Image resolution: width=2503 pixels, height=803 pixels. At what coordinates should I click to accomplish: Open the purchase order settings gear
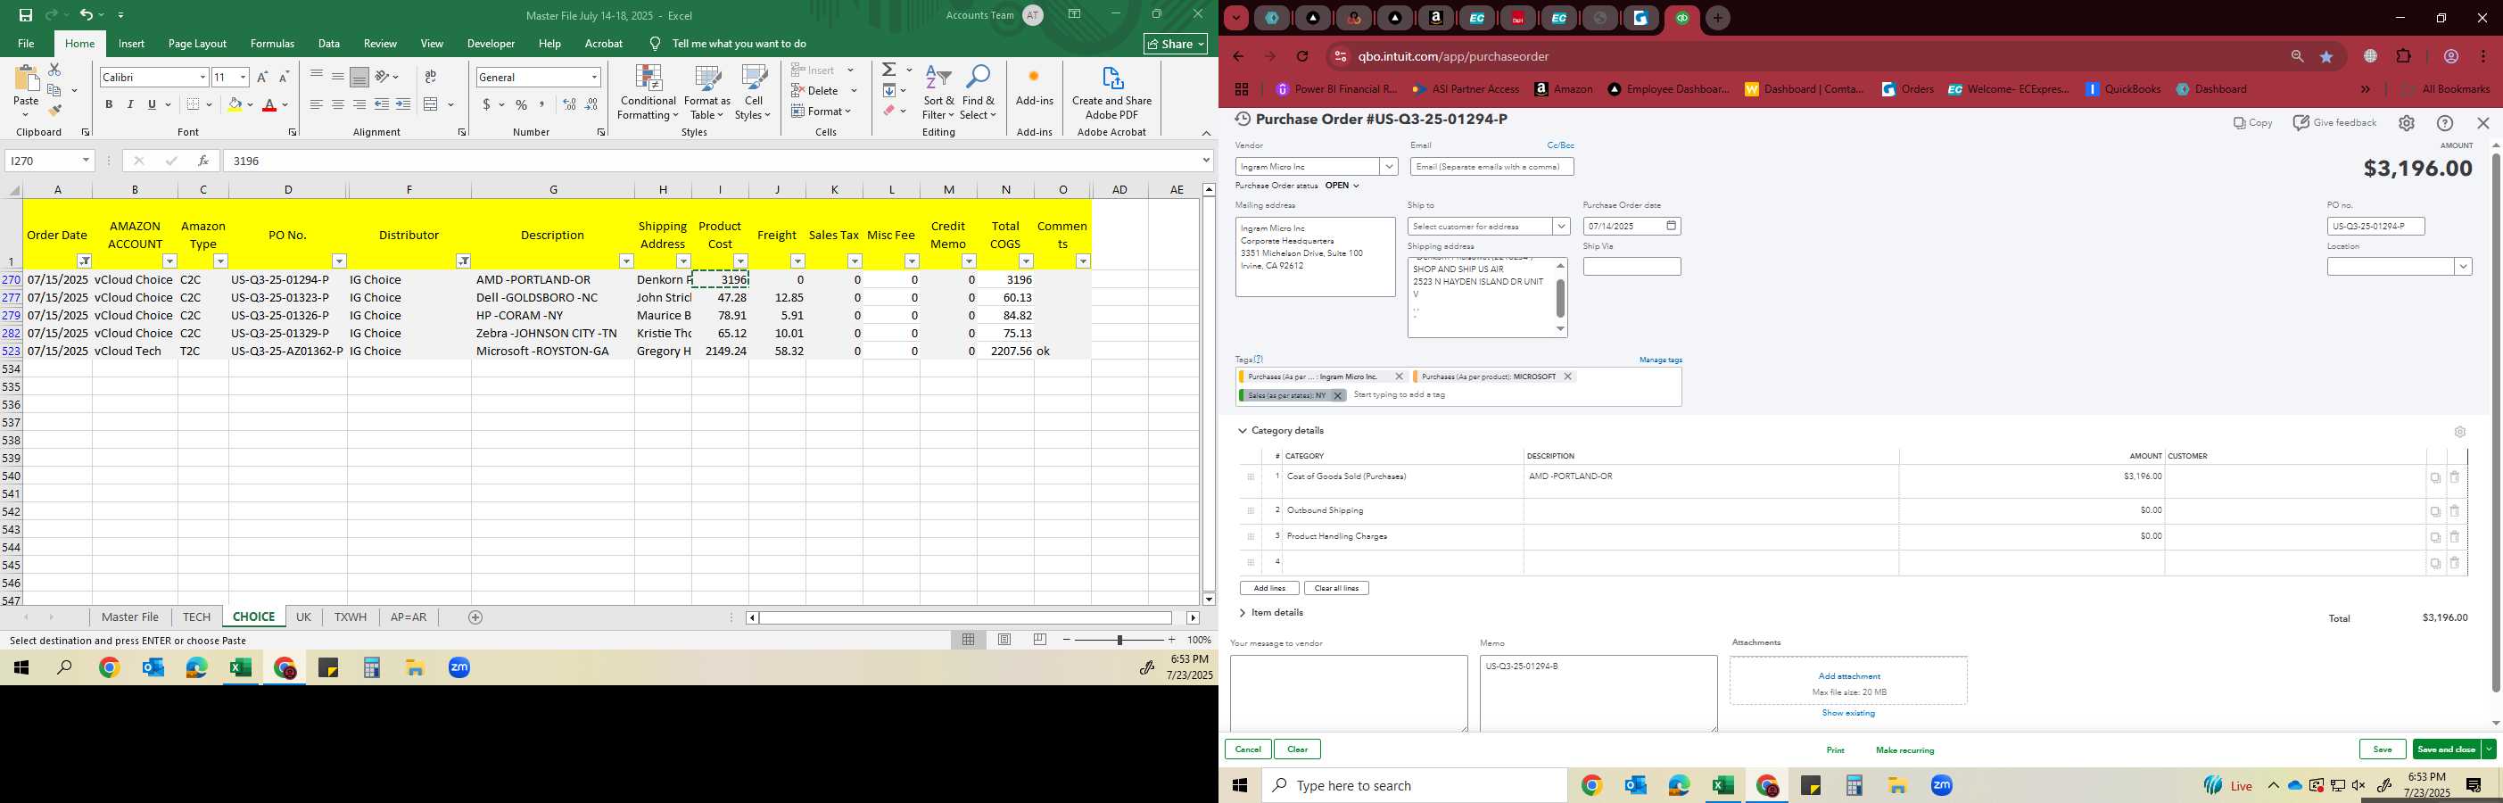pos(2407,123)
